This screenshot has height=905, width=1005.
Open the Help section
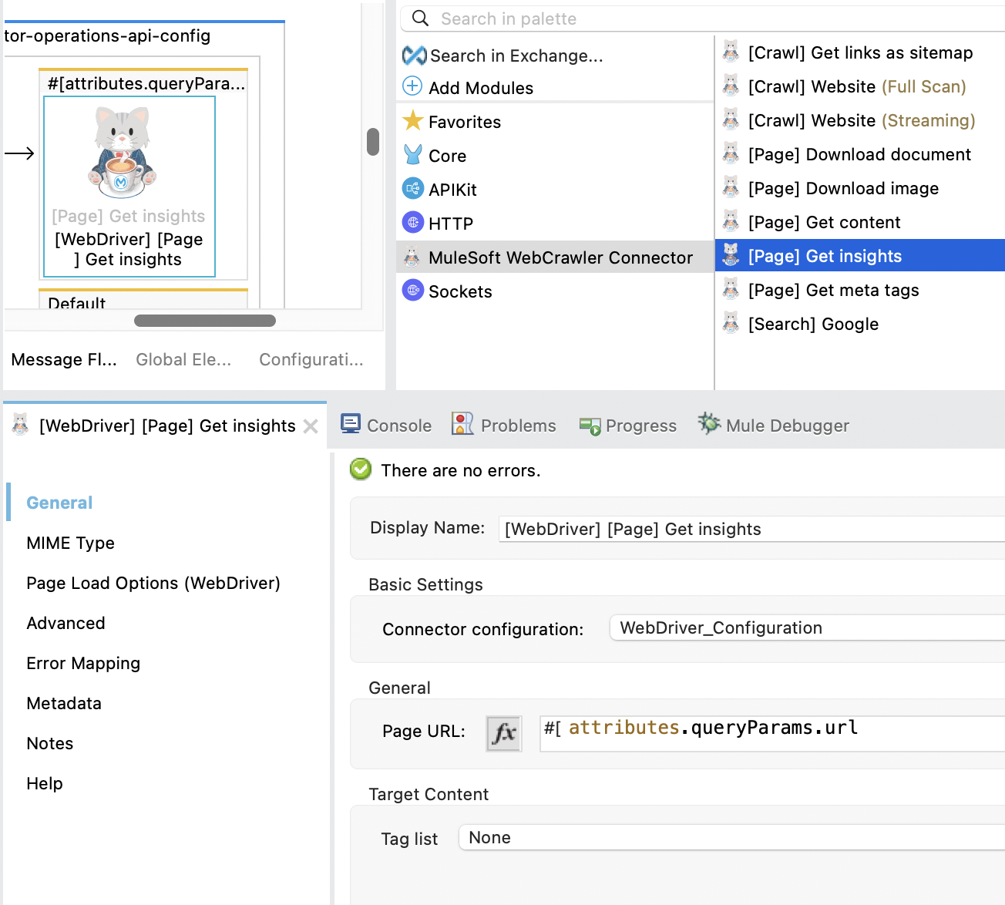click(x=45, y=783)
